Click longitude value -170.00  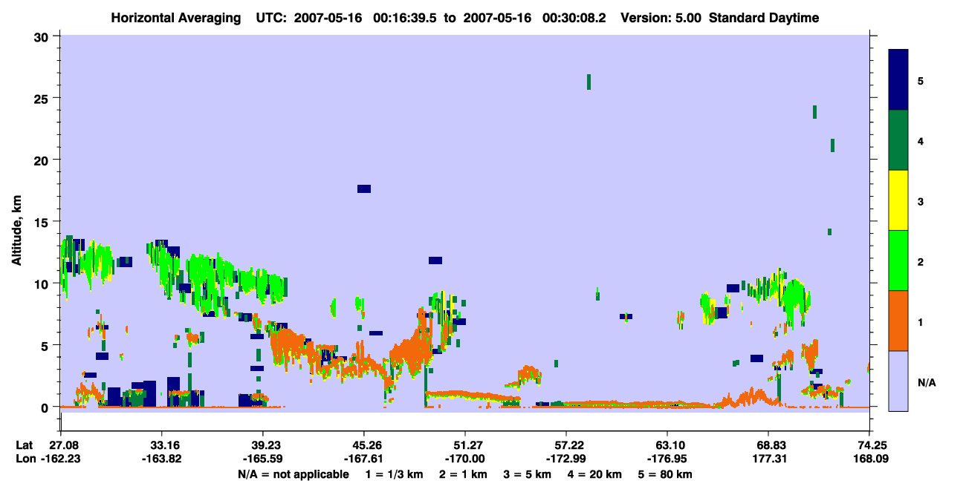pyautogui.click(x=465, y=459)
